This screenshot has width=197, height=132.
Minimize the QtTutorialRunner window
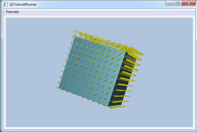point(170,3)
